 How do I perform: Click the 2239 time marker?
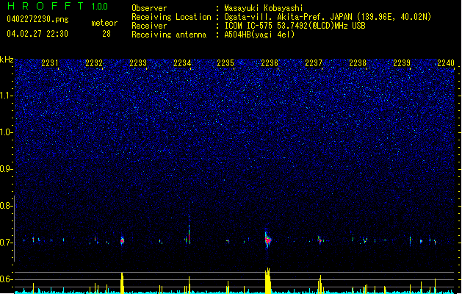(402, 63)
